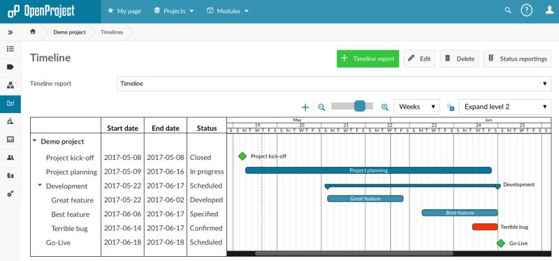
Task: Click the Great feature Gantt bar
Action: tap(365, 199)
